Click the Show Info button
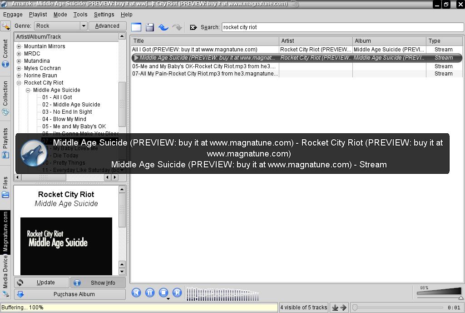The width and height of the screenshot is (465, 313). [98, 283]
